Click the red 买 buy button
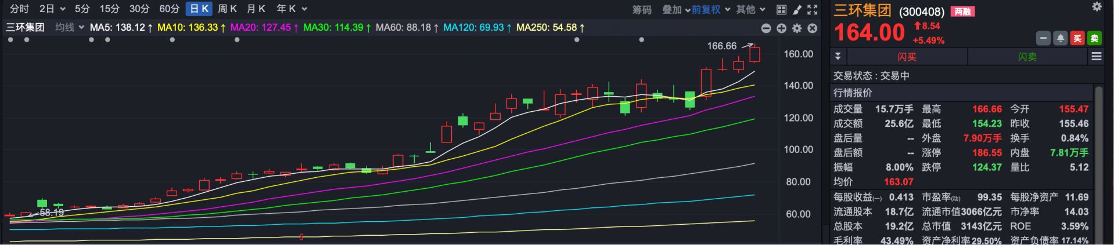This screenshot has width=1114, height=245. pos(1077,38)
